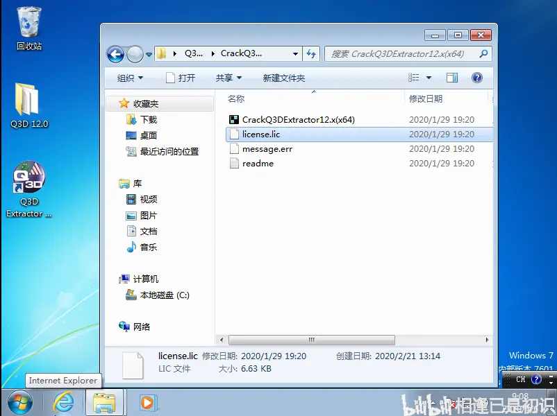This screenshot has width=557, height=416.
Task: Click the 下载 folder icon in favorites
Action: point(131,119)
